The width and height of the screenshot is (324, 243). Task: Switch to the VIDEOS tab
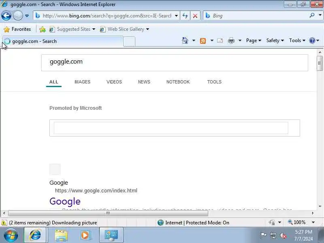tap(114, 82)
